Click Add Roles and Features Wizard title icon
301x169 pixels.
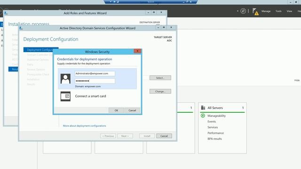(6, 13)
